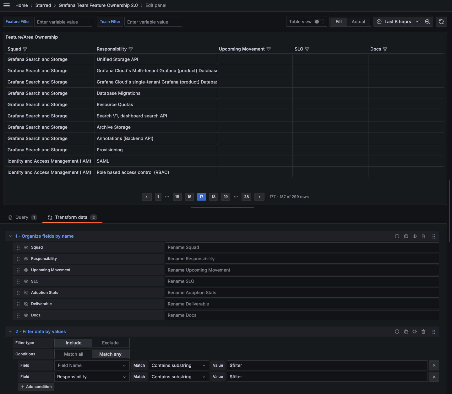Click the Add condition button
Image resolution: width=452 pixels, height=394 pixels.
click(36, 387)
